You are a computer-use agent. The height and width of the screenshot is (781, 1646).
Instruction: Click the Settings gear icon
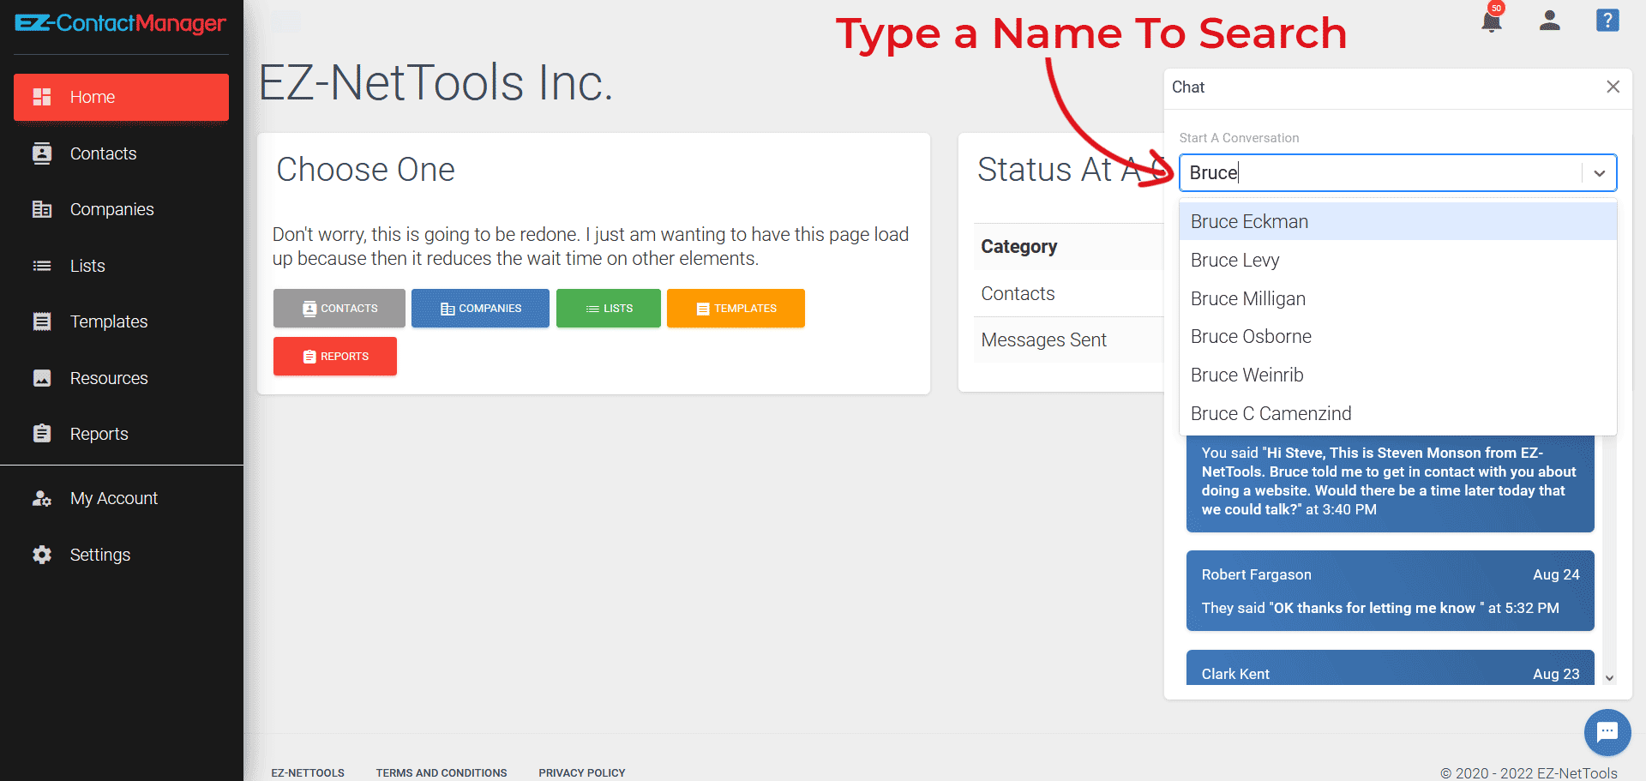(42, 555)
